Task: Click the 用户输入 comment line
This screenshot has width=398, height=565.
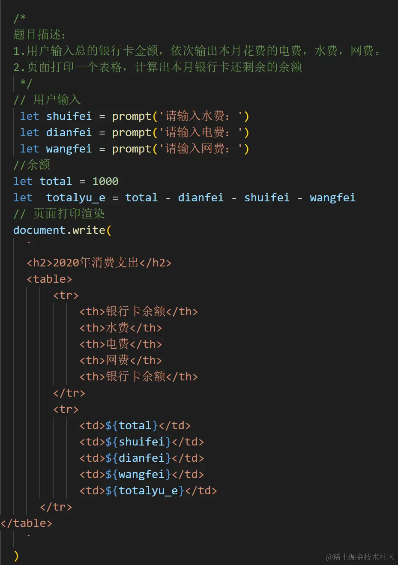Action: coord(47,100)
